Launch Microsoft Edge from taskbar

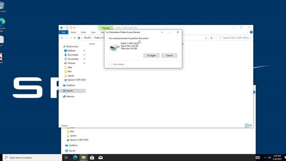[75, 157]
